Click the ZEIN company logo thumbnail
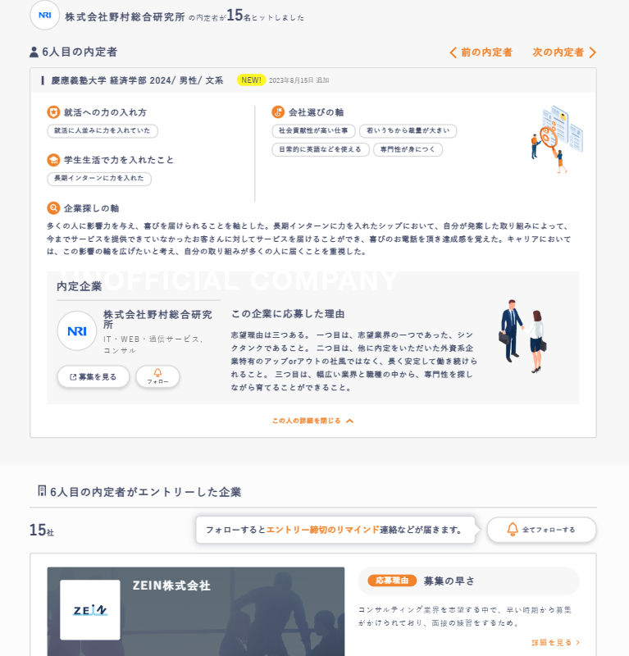The height and width of the screenshot is (656, 629). click(90, 610)
